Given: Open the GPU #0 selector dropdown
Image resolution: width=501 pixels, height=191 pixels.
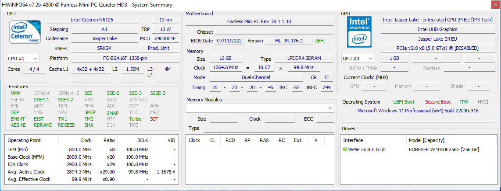Looking at the screenshot, I should click(x=358, y=59).
